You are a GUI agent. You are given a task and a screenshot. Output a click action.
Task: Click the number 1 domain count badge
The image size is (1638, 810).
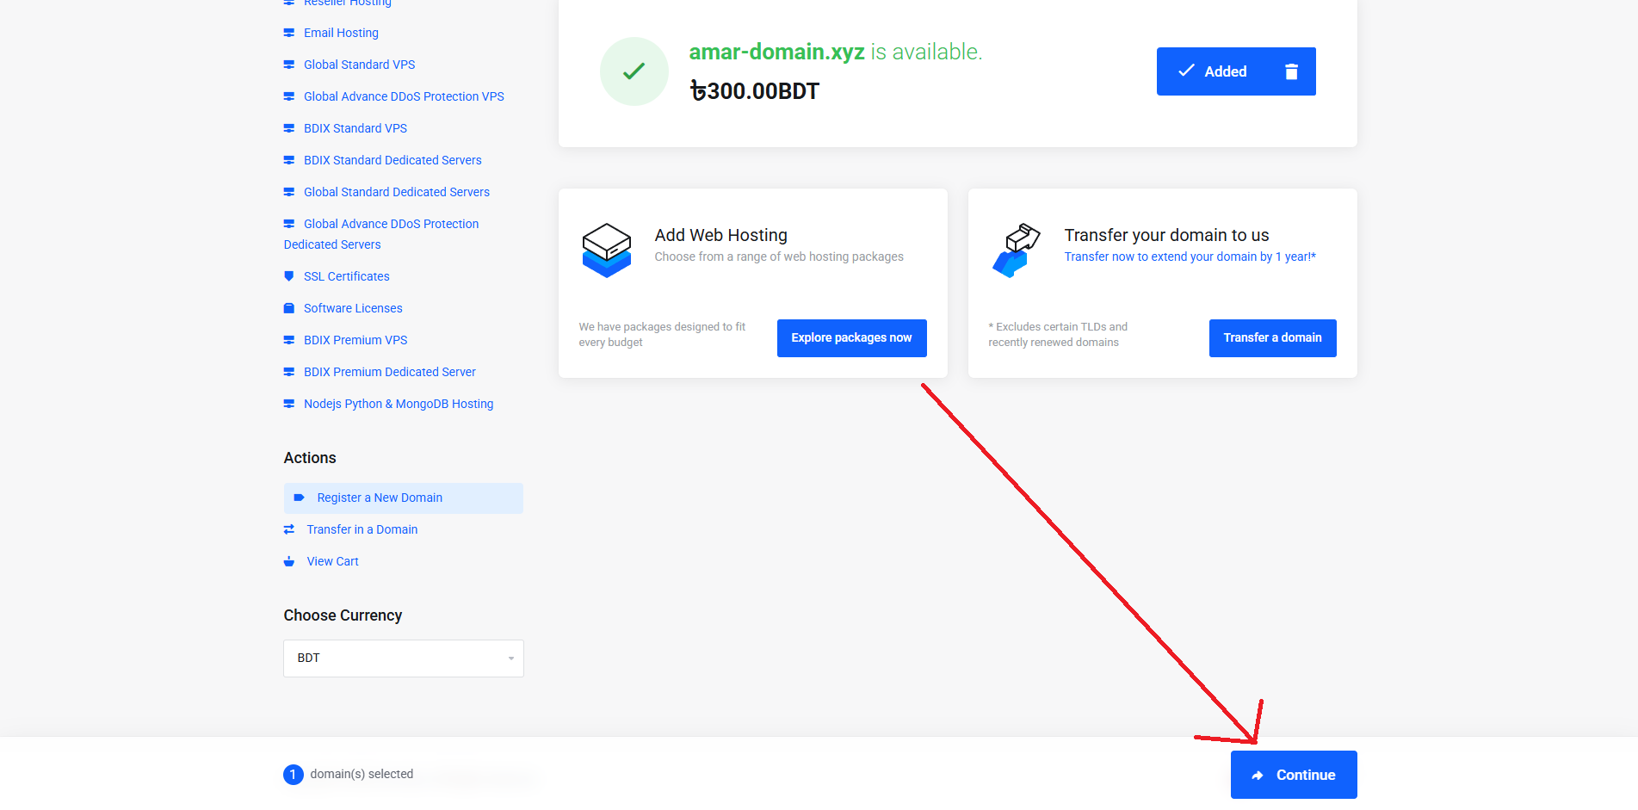[x=294, y=775]
